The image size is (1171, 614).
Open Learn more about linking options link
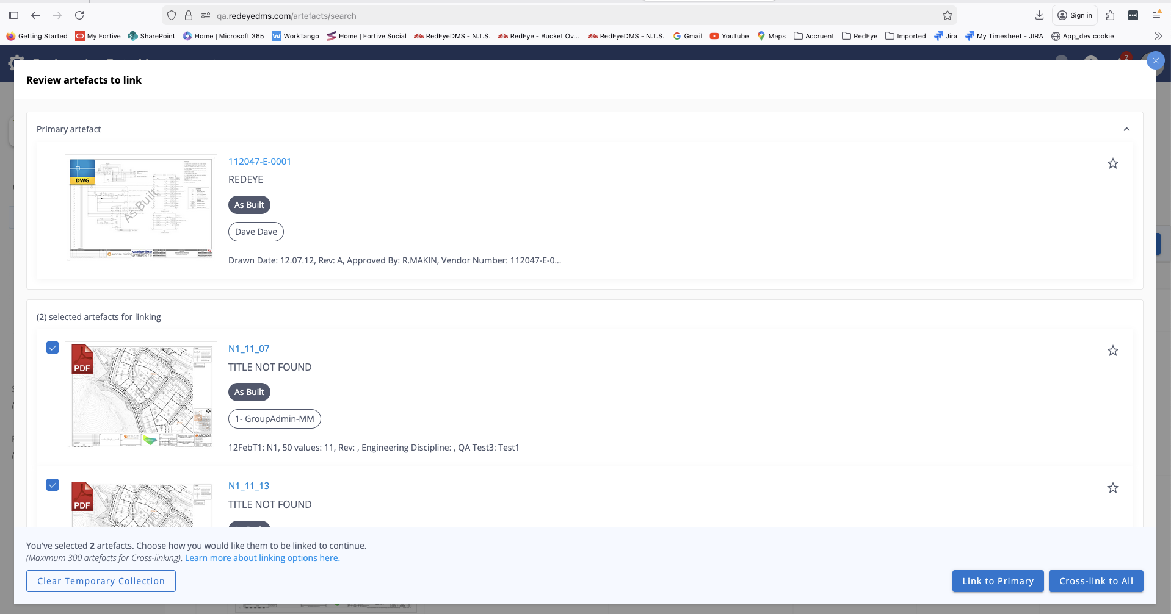[x=263, y=558]
